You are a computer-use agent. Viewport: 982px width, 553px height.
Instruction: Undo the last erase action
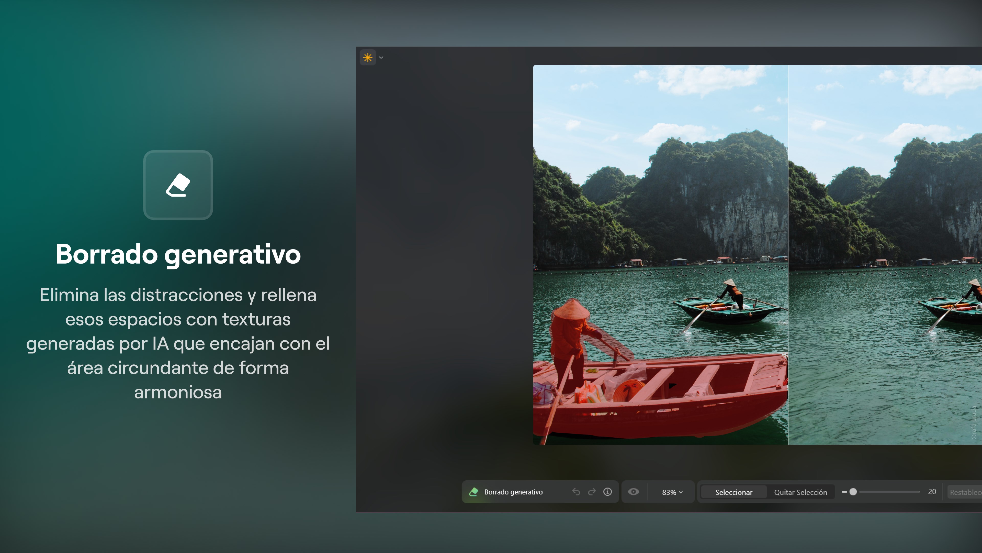pos(576,492)
